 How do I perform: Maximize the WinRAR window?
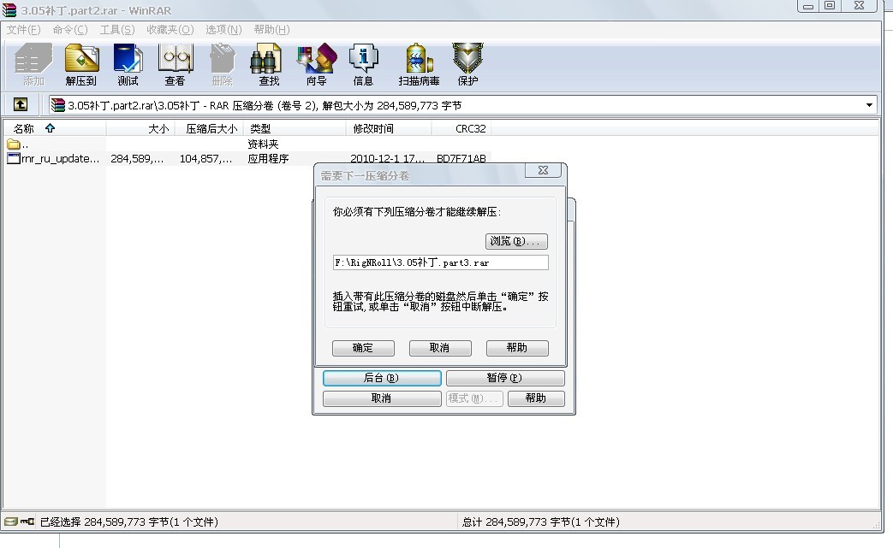(x=830, y=6)
